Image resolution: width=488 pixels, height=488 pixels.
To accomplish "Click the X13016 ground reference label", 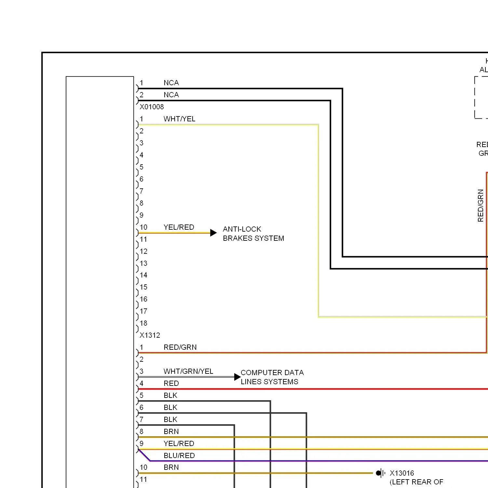I will coord(402,473).
